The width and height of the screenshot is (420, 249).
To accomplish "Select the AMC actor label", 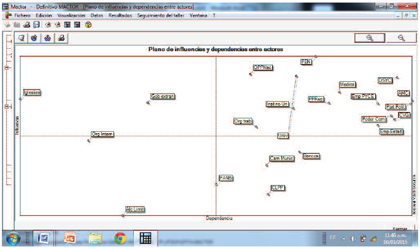I will [x=403, y=93].
